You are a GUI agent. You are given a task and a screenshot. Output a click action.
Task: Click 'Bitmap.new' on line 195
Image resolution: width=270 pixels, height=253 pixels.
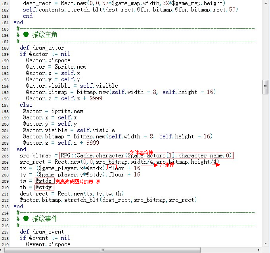tap(93, 92)
